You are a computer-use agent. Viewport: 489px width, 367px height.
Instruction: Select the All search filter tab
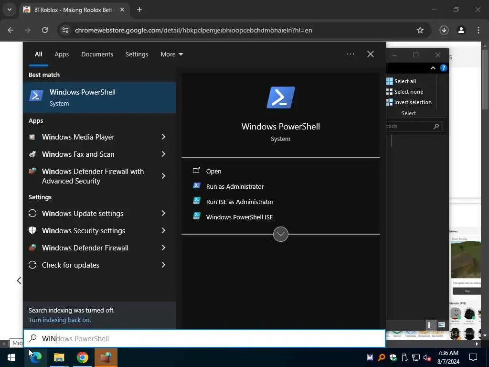coord(38,54)
